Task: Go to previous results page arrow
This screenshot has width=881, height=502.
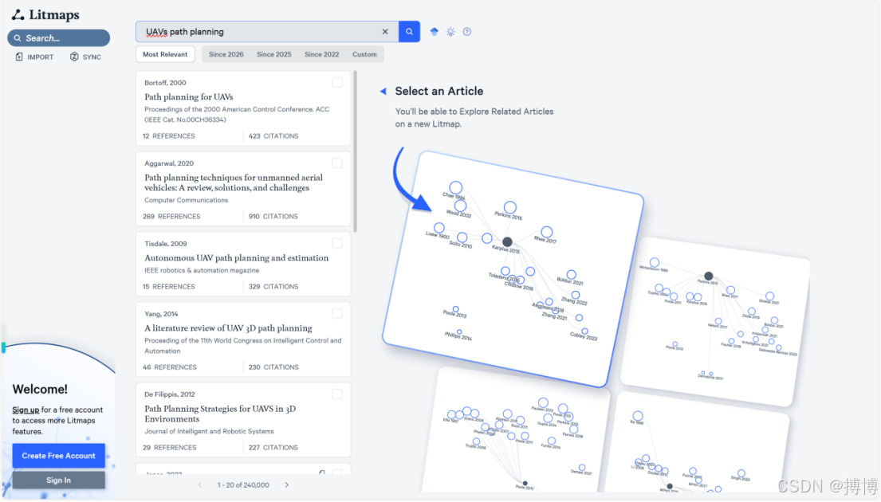Action: coord(200,484)
